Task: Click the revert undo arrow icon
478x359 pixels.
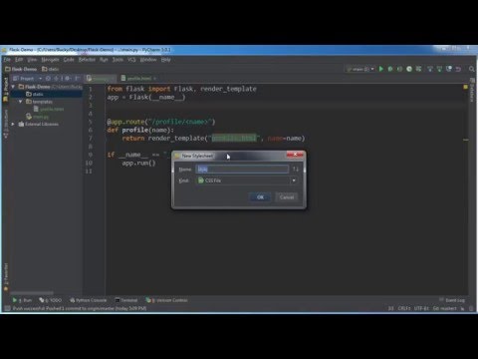Action: tap(458, 69)
